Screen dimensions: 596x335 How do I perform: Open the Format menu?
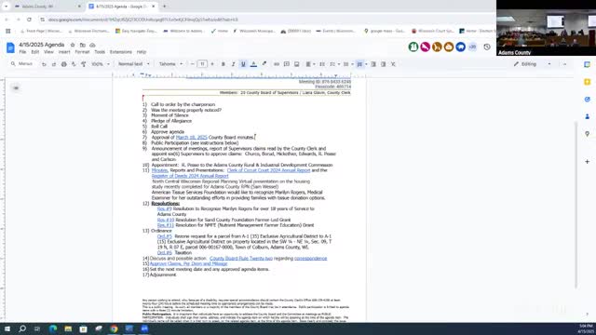pos(82,52)
